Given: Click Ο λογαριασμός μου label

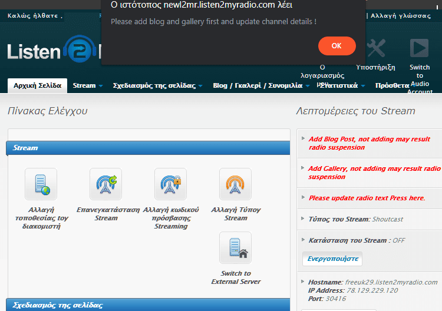Looking at the screenshot, I should (x=322, y=75).
